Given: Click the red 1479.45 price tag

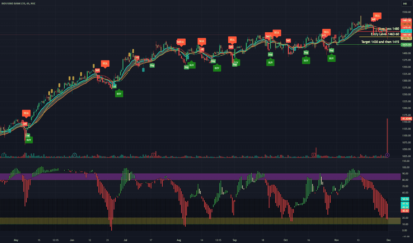Looking at the screenshot, I should coord(406,27).
